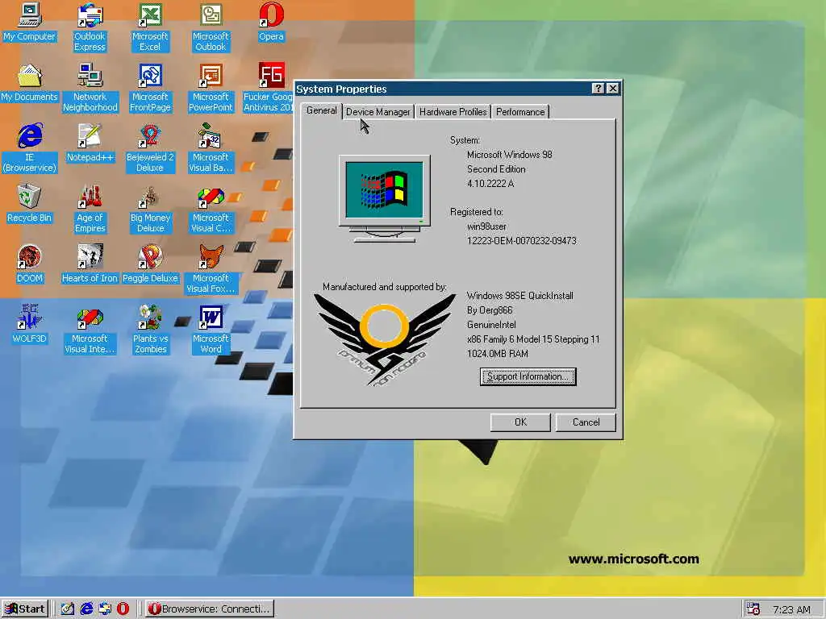Click the taskbar clock showing 7:23 AM
Screen dimensions: 826x619
(x=791, y=609)
